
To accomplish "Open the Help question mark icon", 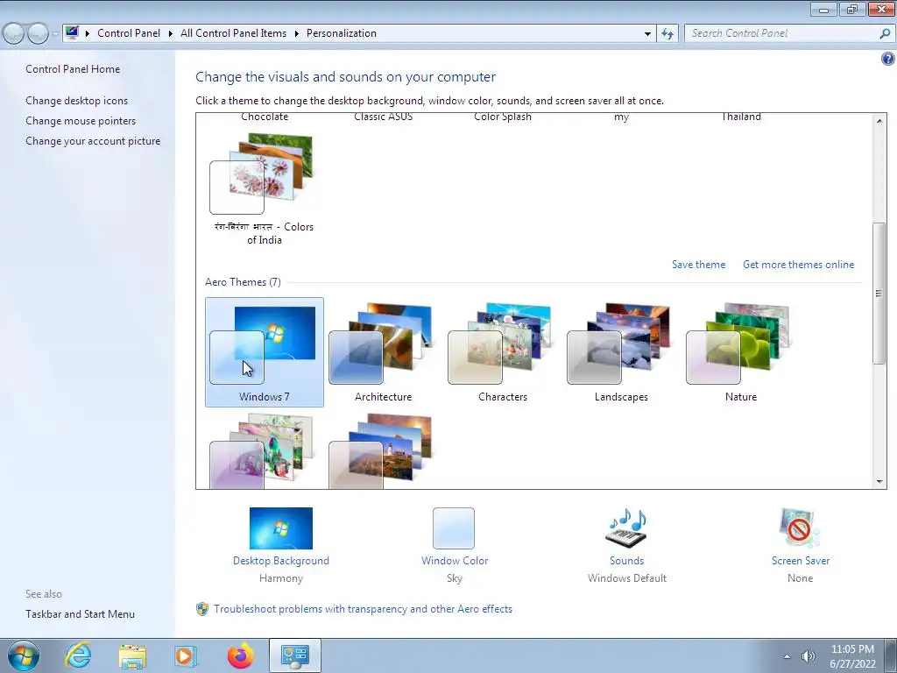I will (888, 59).
